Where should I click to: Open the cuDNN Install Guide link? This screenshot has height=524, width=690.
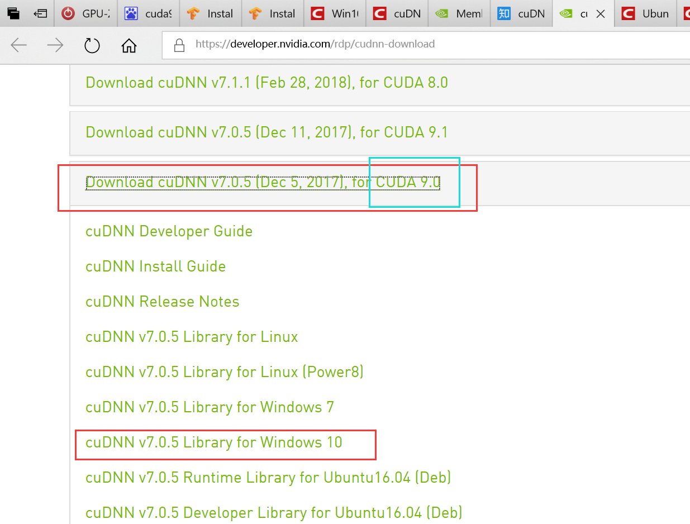(155, 266)
